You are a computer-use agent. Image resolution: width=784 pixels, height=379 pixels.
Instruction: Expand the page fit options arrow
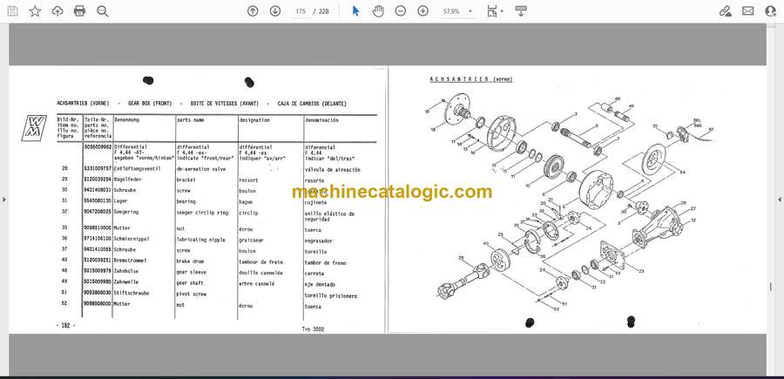[502, 11]
